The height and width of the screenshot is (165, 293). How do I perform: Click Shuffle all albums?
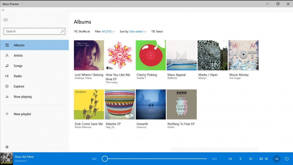[x=82, y=31]
